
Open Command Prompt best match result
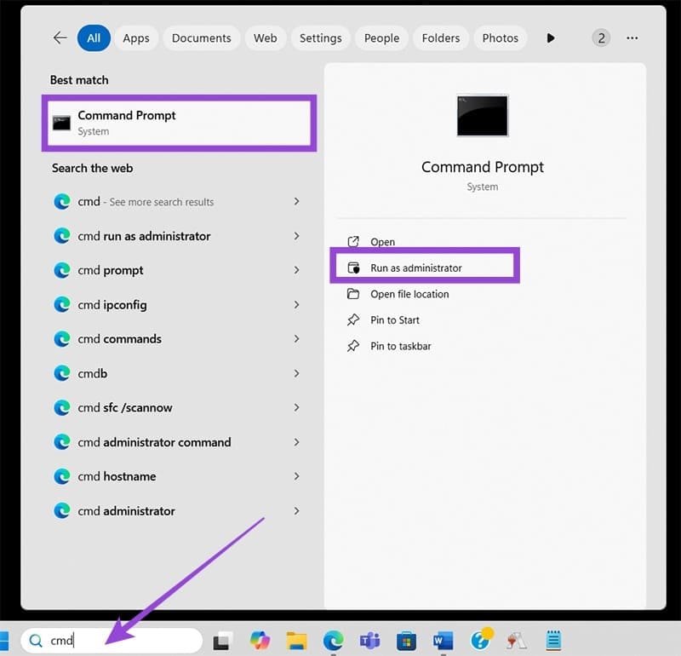click(x=179, y=123)
